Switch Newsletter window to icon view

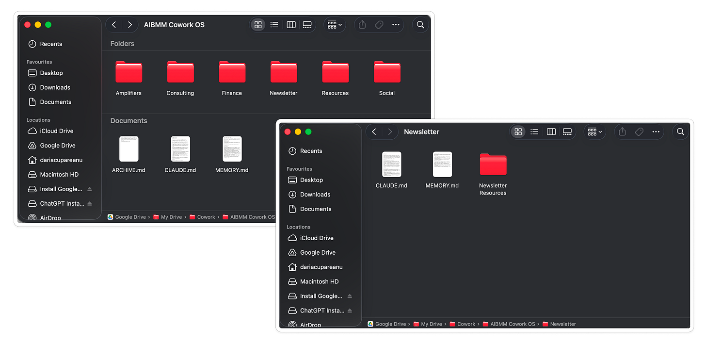click(518, 131)
